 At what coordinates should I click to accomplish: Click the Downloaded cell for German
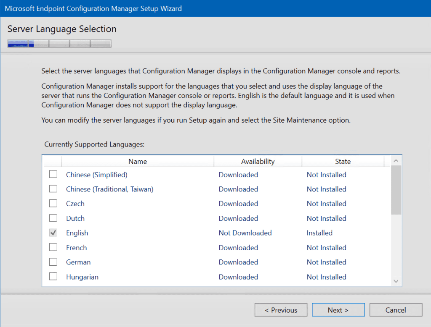point(238,262)
